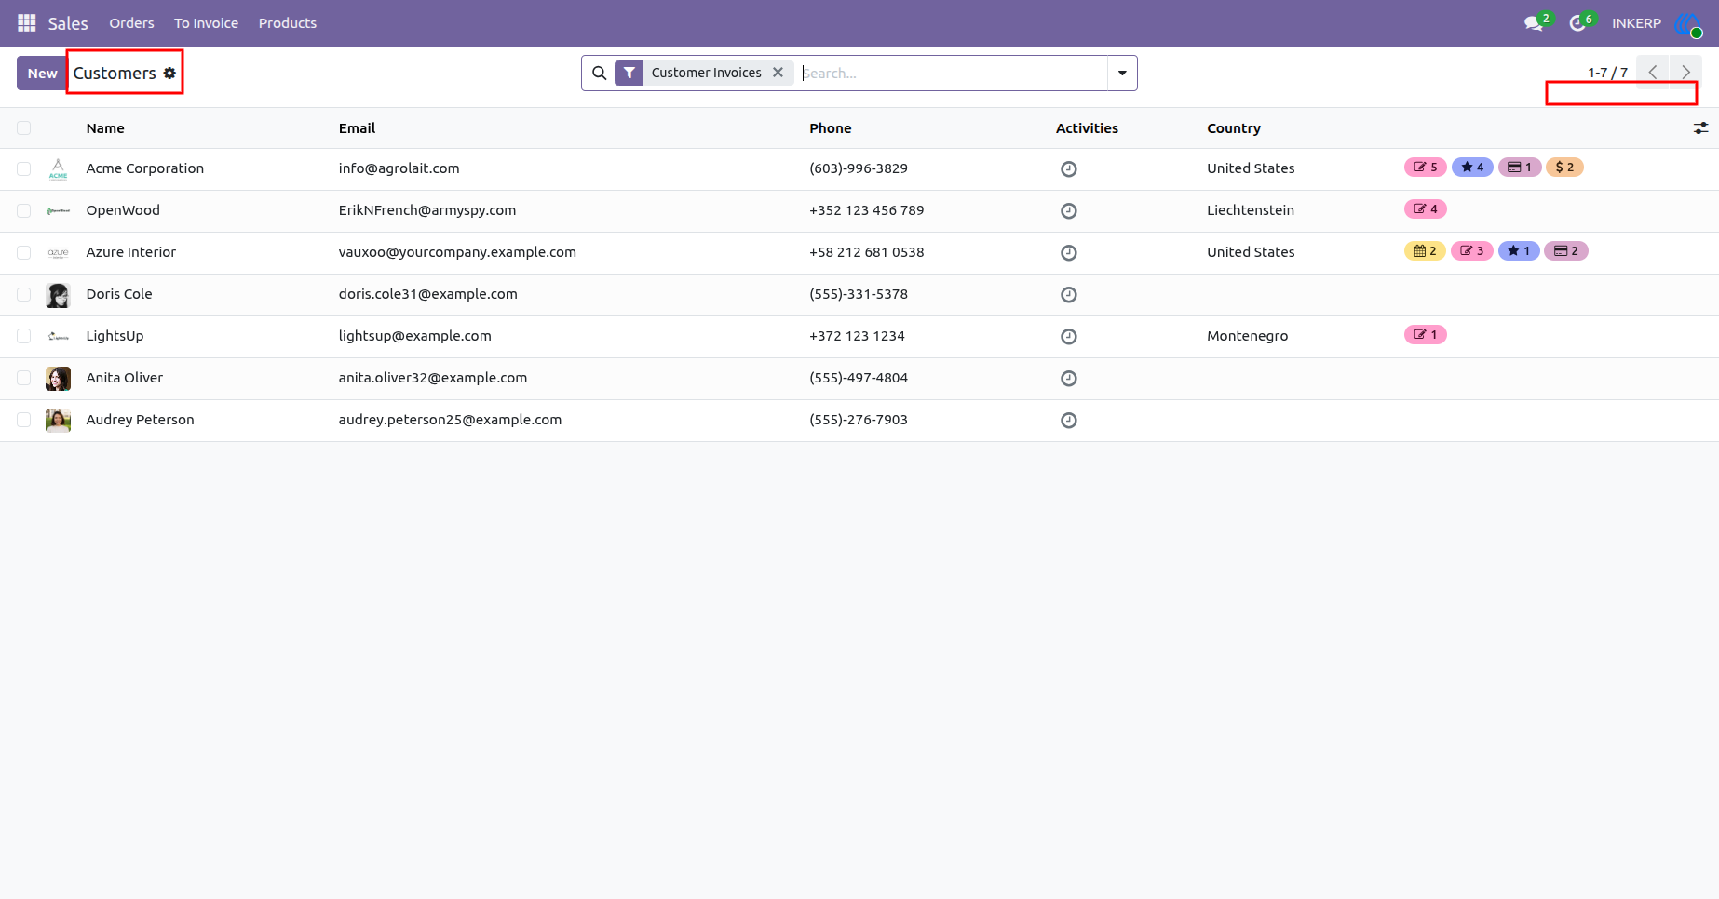Image resolution: width=1719 pixels, height=899 pixels.
Task: Toggle the select-all checkbox in header
Action: point(24,128)
